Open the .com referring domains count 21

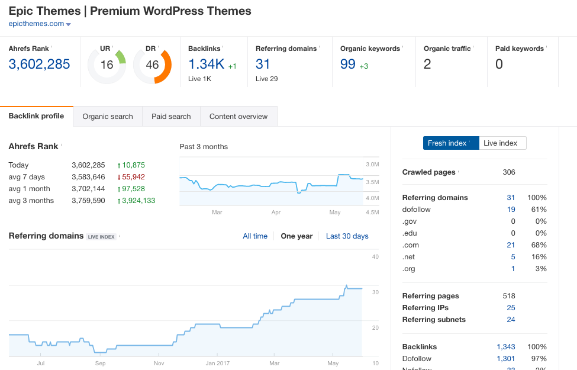pos(511,245)
